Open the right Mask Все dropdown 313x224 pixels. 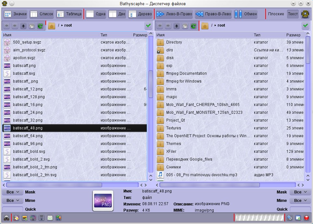300,192
